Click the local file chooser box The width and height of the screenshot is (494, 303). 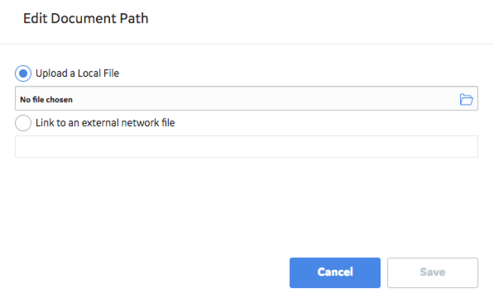pyautogui.click(x=247, y=98)
